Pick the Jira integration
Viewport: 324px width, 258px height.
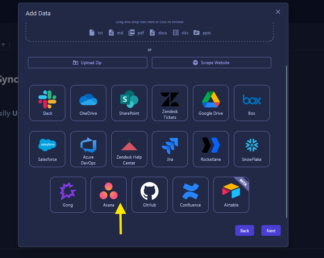(170, 149)
